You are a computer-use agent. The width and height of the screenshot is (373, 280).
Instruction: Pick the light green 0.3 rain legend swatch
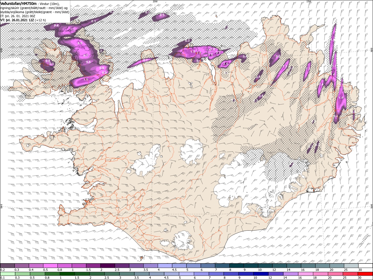[x=22, y=274]
